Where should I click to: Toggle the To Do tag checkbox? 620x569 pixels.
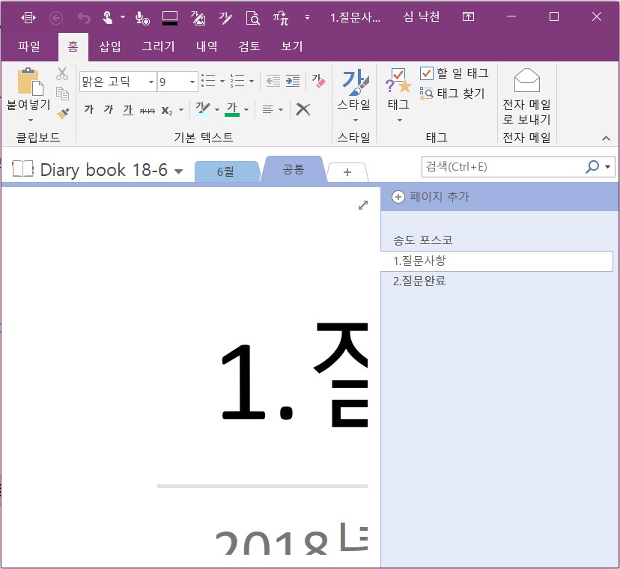pyautogui.click(x=426, y=73)
